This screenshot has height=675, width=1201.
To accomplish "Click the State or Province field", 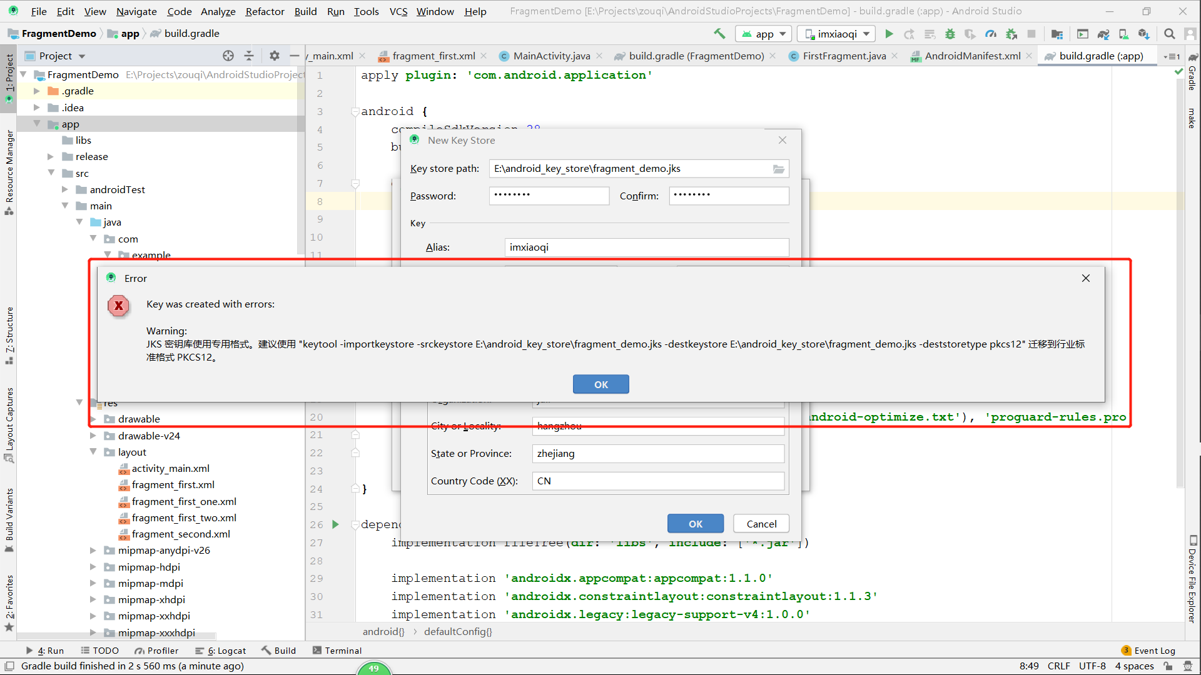I will pos(658,454).
